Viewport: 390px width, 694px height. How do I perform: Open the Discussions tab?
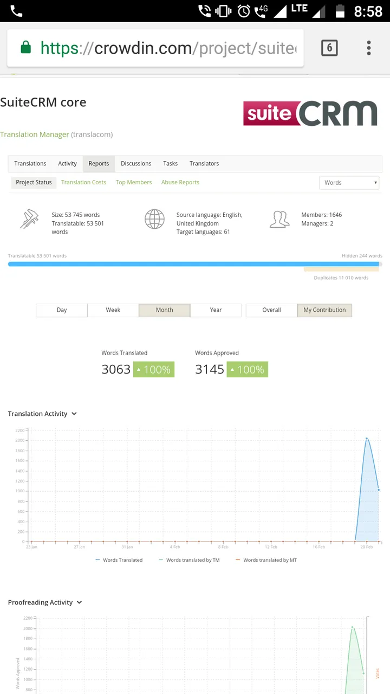pos(136,163)
